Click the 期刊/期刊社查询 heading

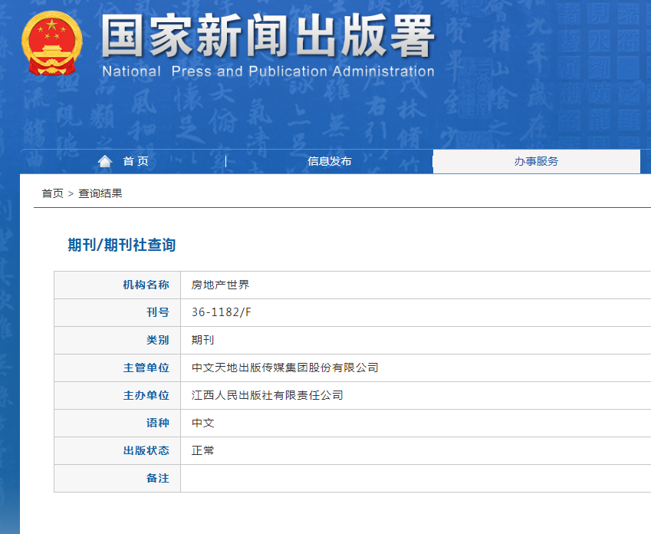(122, 245)
